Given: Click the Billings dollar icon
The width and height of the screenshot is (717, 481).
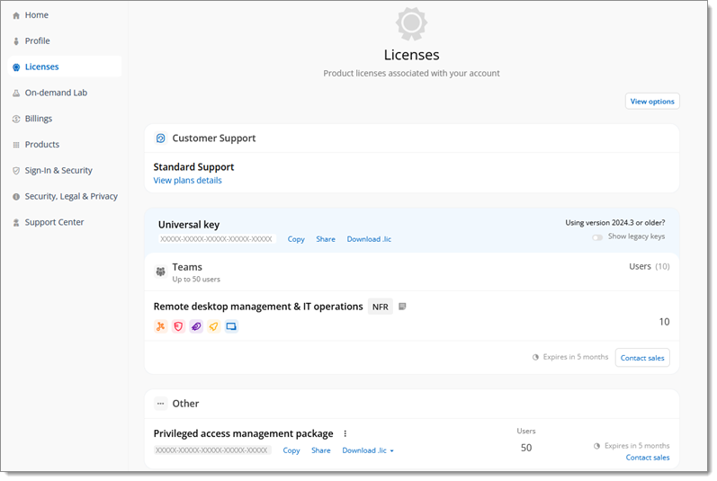Looking at the screenshot, I should pyautogui.click(x=16, y=119).
